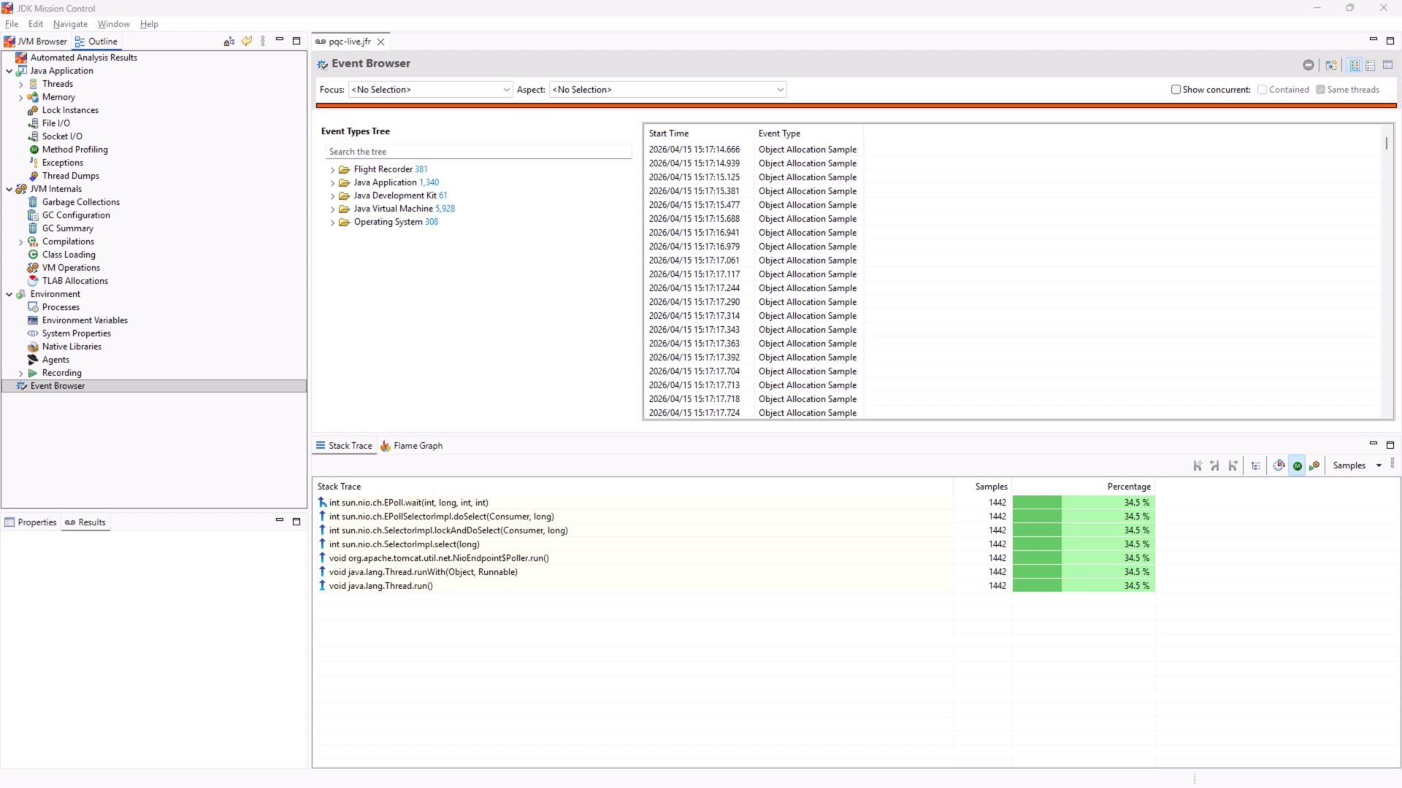This screenshot has width=1402, height=788.
Task: Click the gray circular minus icon in Event Browser header
Action: 1309,65
